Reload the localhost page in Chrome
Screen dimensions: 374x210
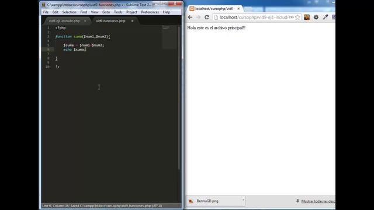(x=207, y=17)
